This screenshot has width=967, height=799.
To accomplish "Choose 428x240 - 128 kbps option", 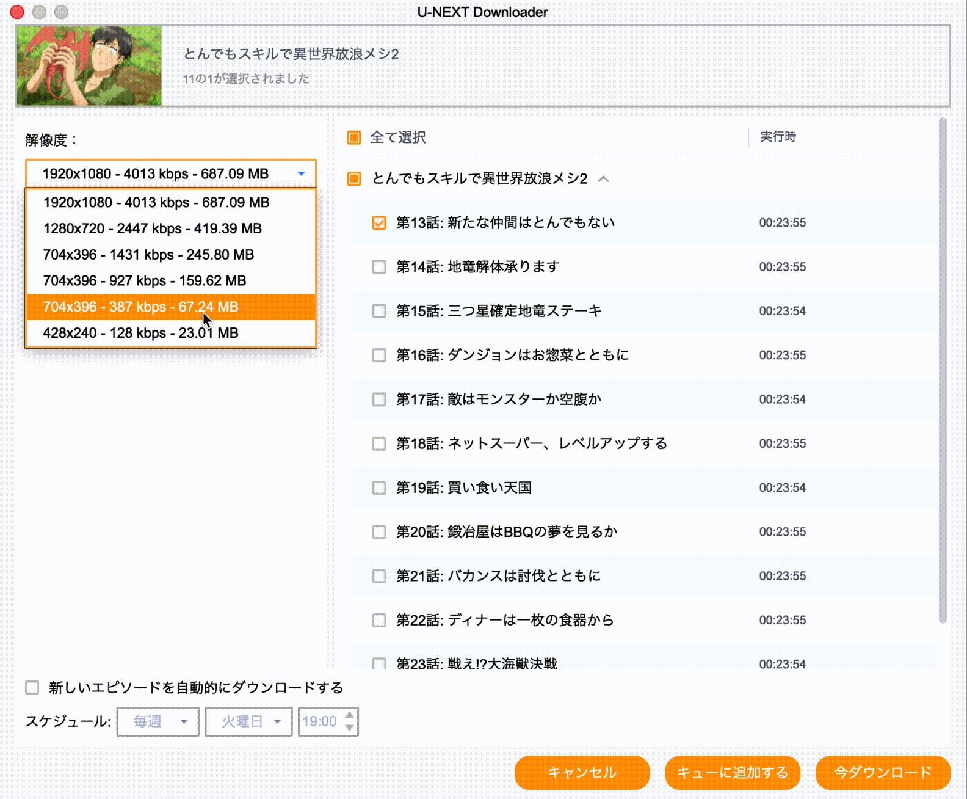I will click(140, 333).
